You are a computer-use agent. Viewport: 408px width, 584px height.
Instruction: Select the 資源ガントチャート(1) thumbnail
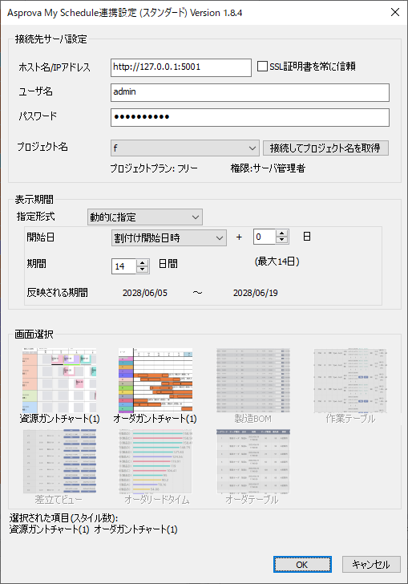(59, 380)
